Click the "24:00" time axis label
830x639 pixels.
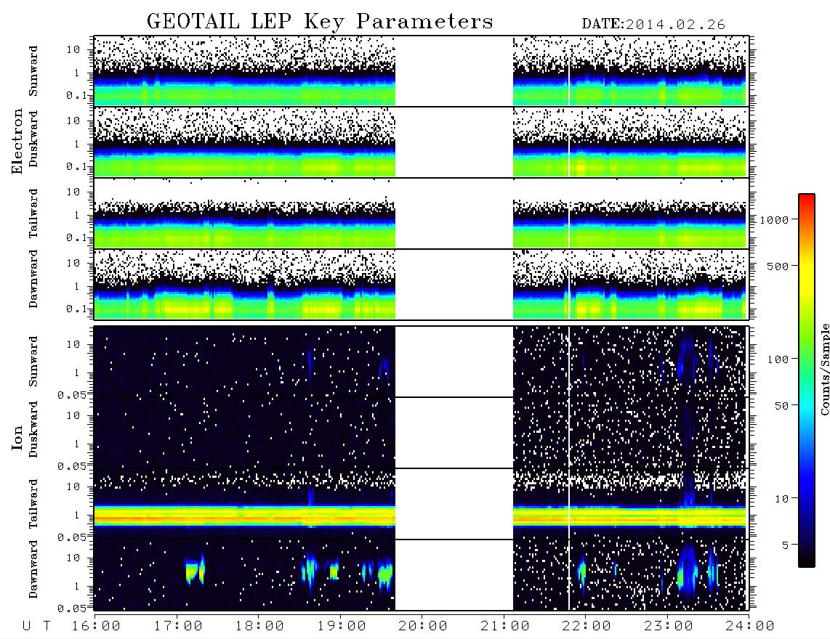point(750,626)
